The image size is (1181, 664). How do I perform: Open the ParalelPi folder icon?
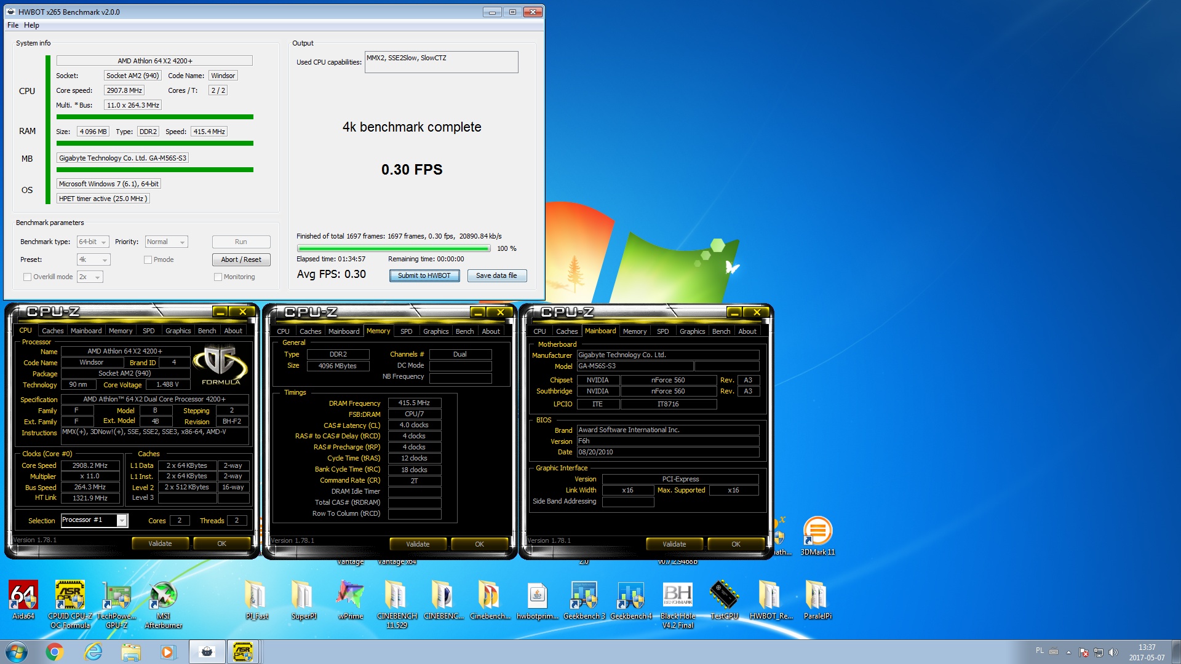tap(817, 599)
